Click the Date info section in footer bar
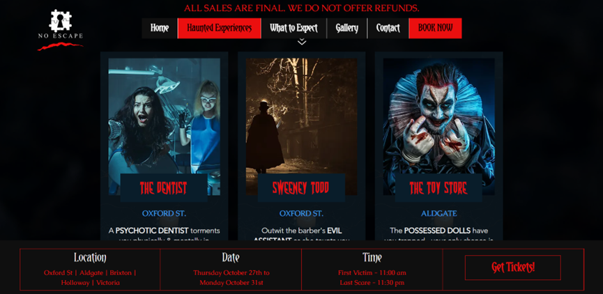Screen dimensions: 603x294 click(x=231, y=270)
